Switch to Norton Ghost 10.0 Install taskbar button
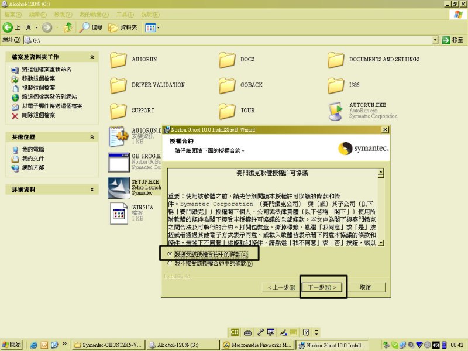Viewport: 468px width, 351px height. (332, 345)
